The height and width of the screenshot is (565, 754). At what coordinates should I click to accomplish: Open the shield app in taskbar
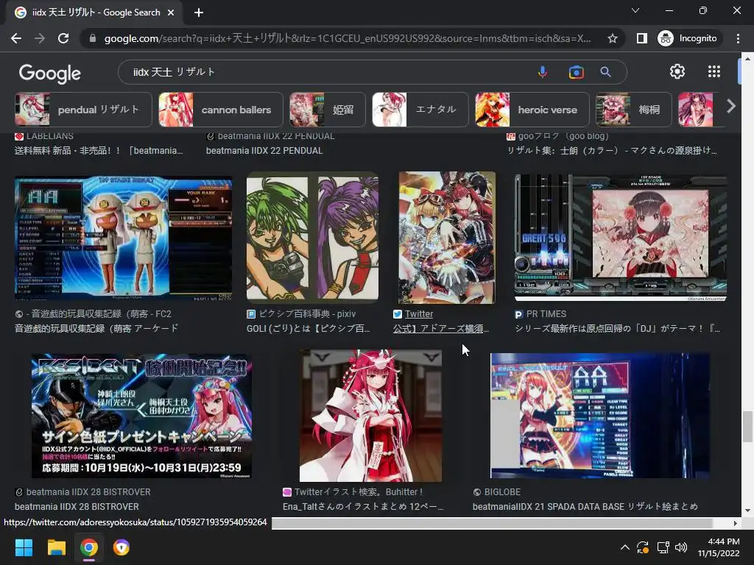click(121, 547)
